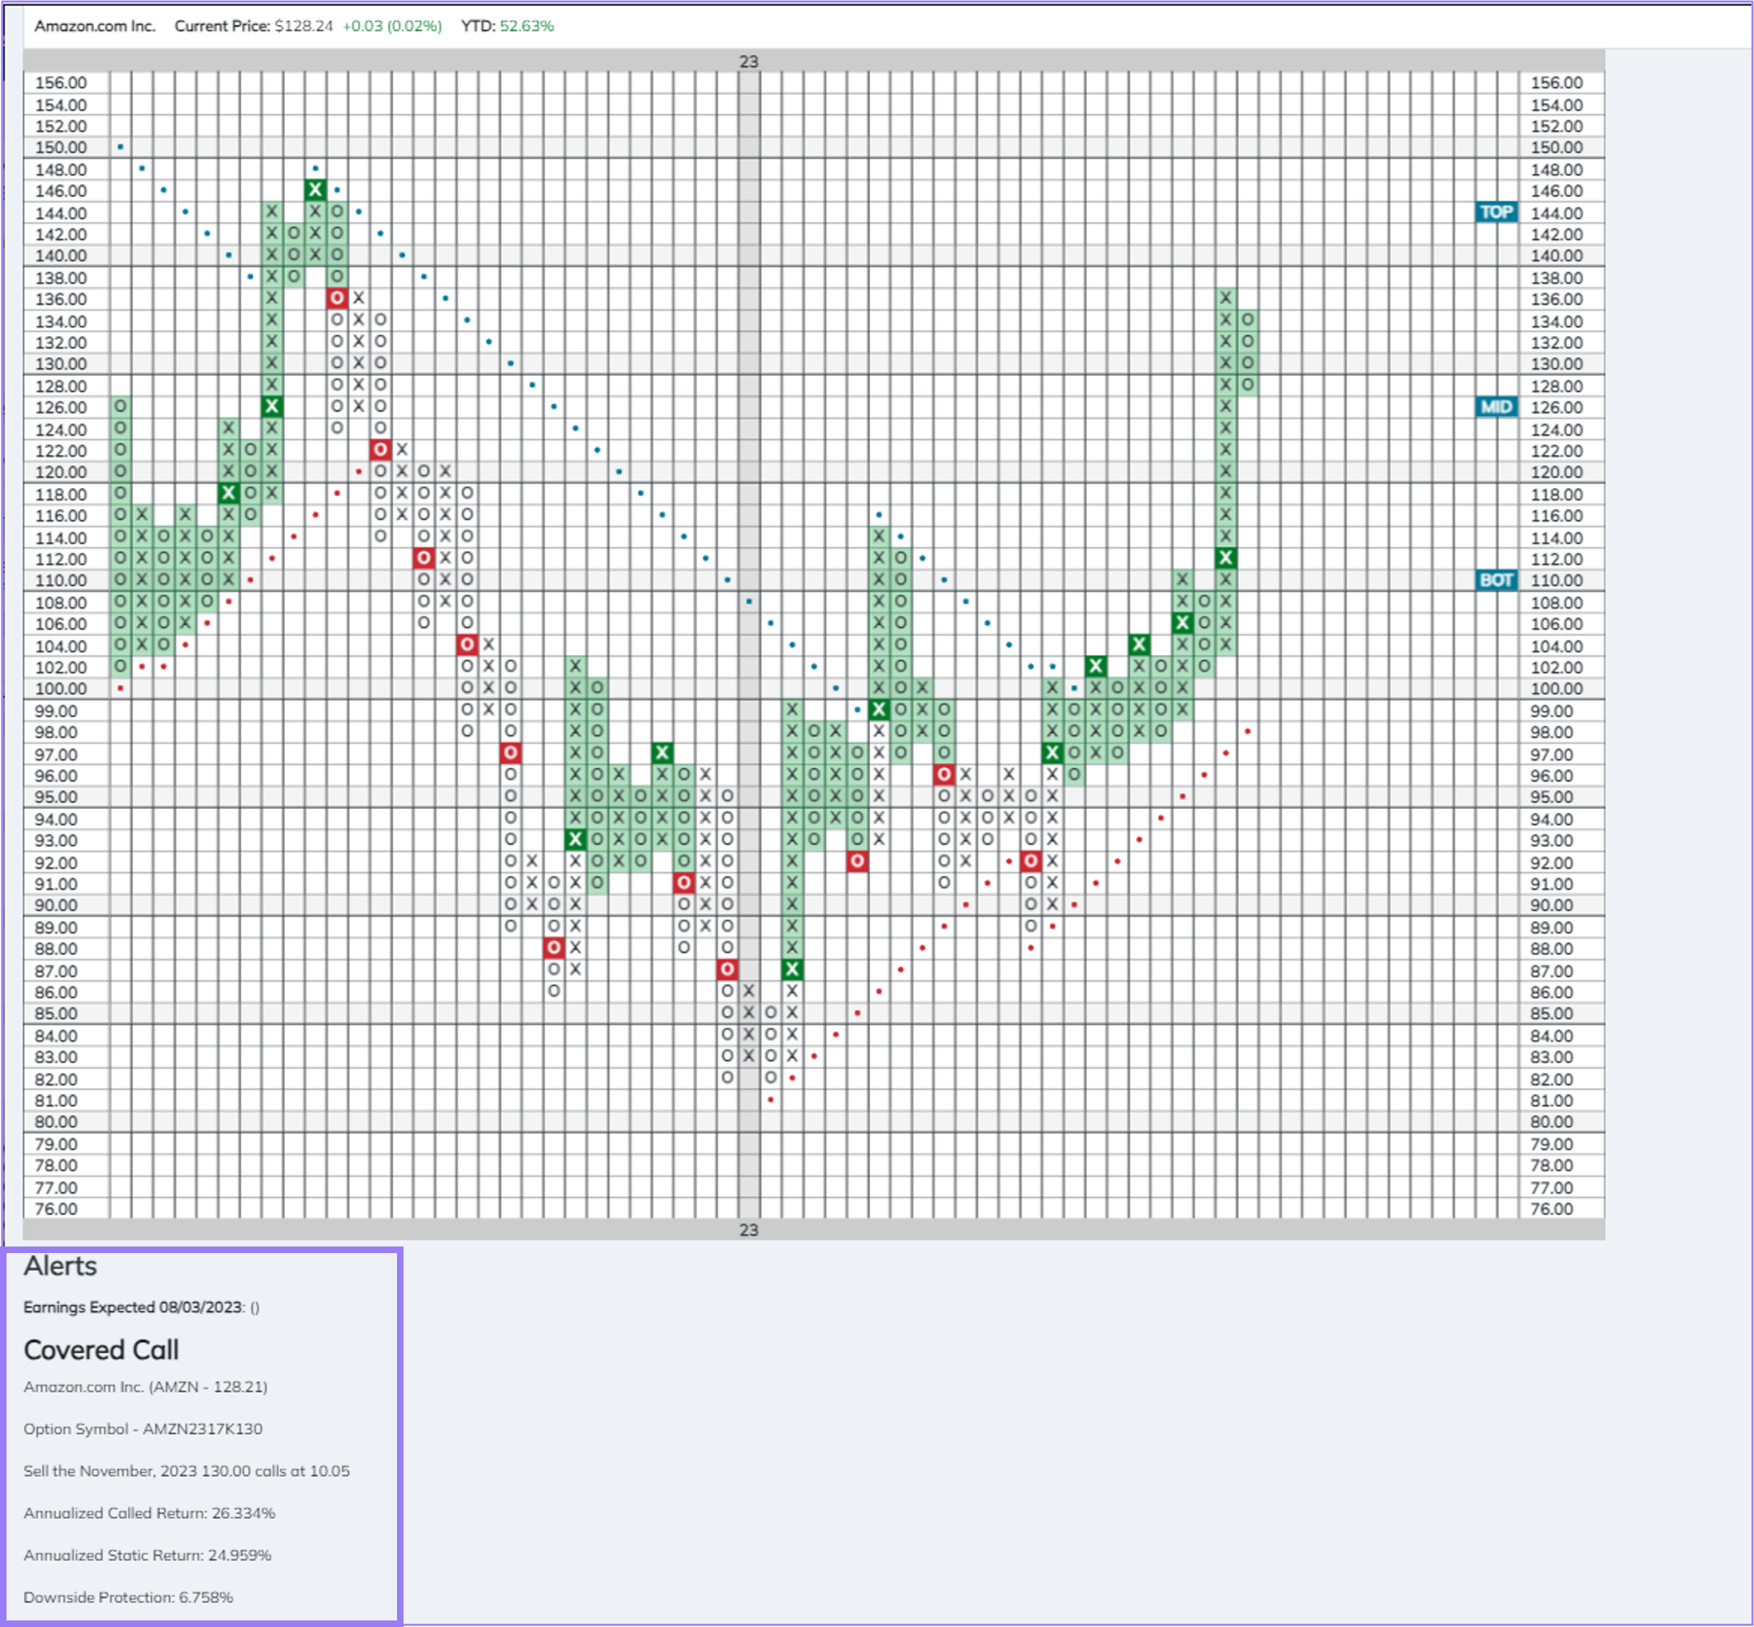Click the 23 year label above chart
1754x1627 pixels.
point(749,62)
